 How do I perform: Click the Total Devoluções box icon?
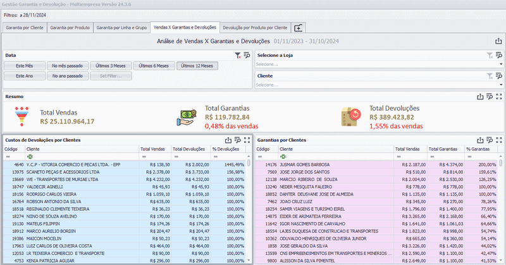352,117
